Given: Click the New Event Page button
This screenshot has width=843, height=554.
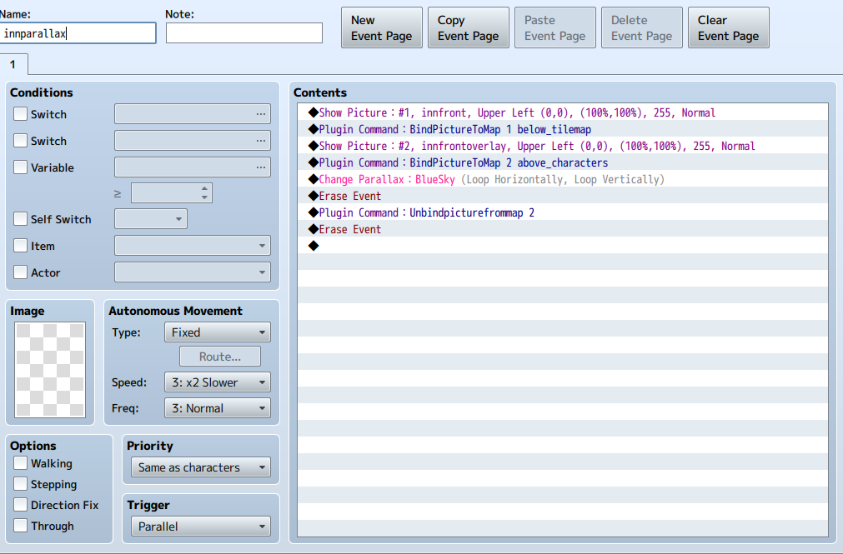Looking at the screenshot, I should click(381, 28).
